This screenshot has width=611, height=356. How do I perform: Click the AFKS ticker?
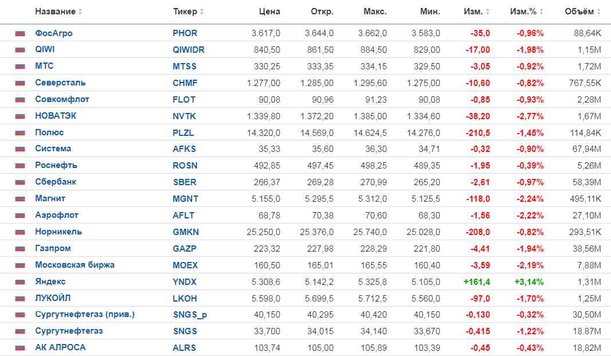(x=185, y=149)
